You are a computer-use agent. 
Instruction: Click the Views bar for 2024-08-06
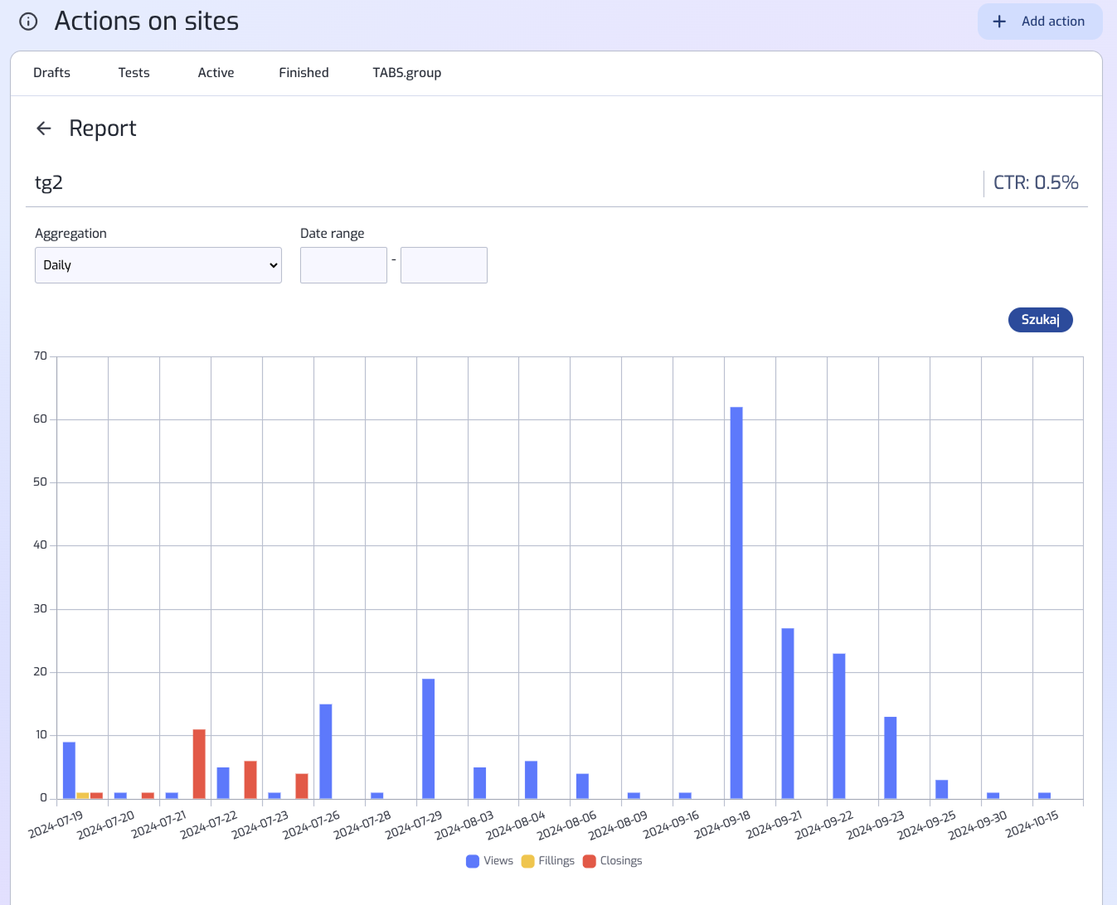[583, 786]
